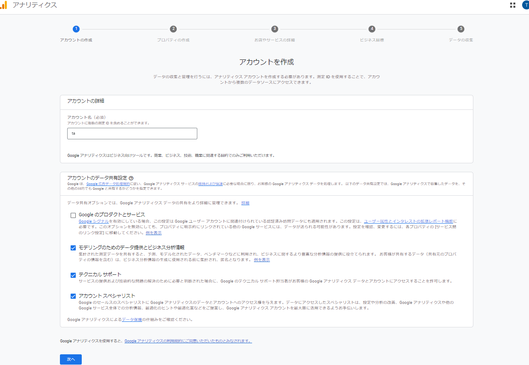Click the テクニカル サポート label text
Screen dimensions: 529x365
(100, 274)
